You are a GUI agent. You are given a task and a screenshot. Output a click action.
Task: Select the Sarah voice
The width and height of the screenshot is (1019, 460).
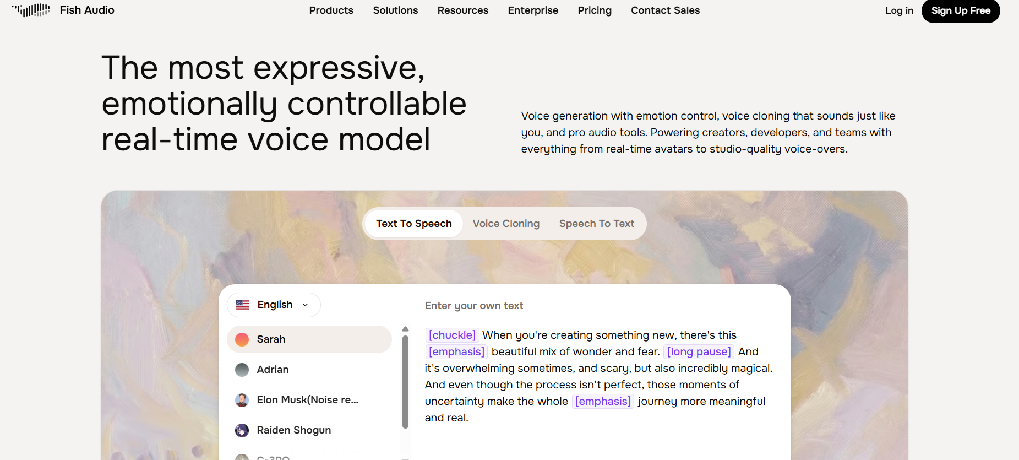pyautogui.click(x=309, y=339)
